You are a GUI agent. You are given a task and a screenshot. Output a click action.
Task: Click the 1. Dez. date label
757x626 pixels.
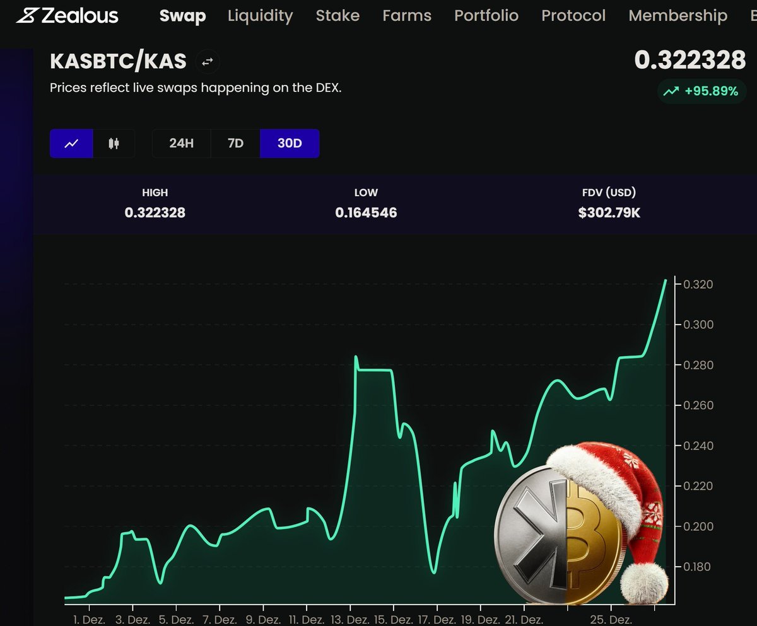[90, 620]
